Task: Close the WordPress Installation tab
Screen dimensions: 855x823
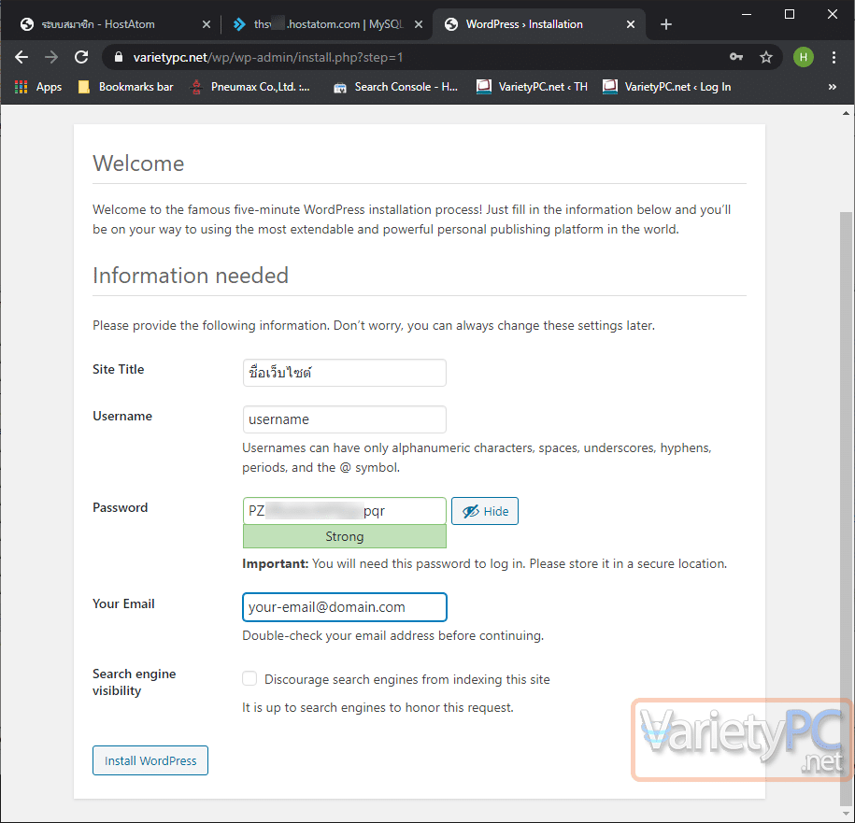Action: [631, 24]
